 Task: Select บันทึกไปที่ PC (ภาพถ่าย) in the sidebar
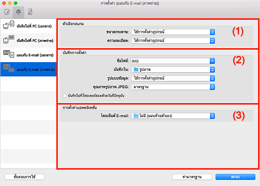[x=28, y=40]
